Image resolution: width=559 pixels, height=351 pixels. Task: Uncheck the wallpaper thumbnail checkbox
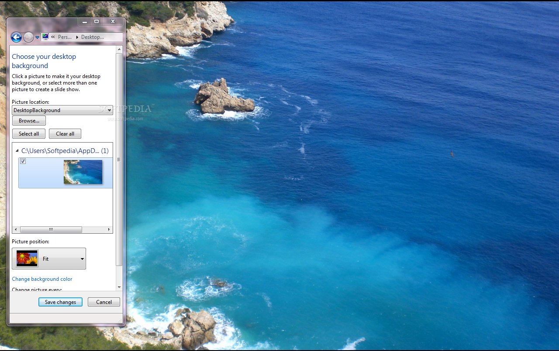23,161
